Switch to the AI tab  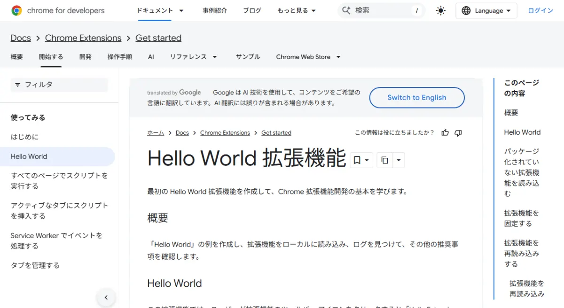pyautogui.click(x=151, y=57)
